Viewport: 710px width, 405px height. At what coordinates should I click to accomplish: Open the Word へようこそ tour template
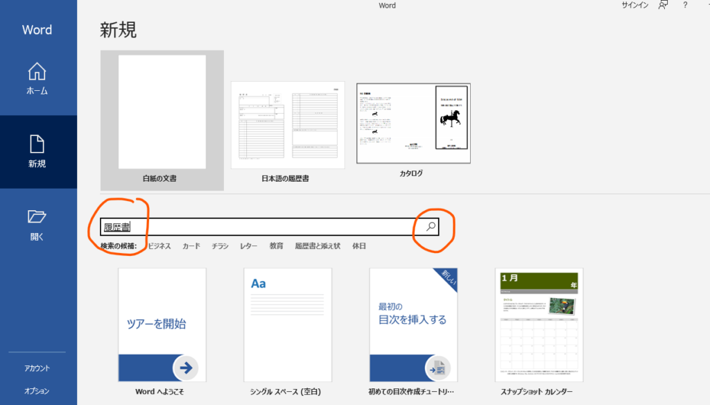tap(162, 325)
